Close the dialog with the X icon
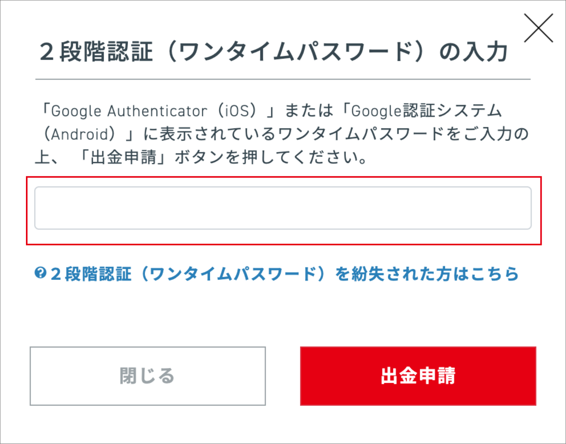The image size is (566, 444). coord(538,28)
